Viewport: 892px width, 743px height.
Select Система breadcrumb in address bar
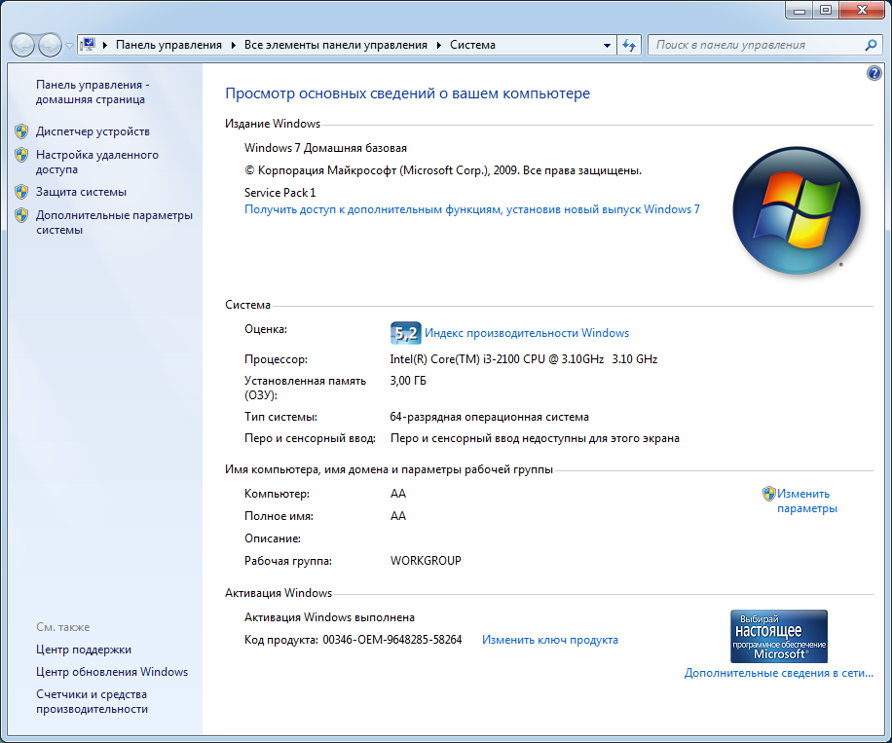click(472, 45)
